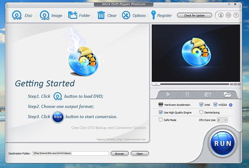Minimize the WinX DVD Ripper window
Image resolution: width=249 pixels, height=168 pixels.
click(x=229, y=4)
